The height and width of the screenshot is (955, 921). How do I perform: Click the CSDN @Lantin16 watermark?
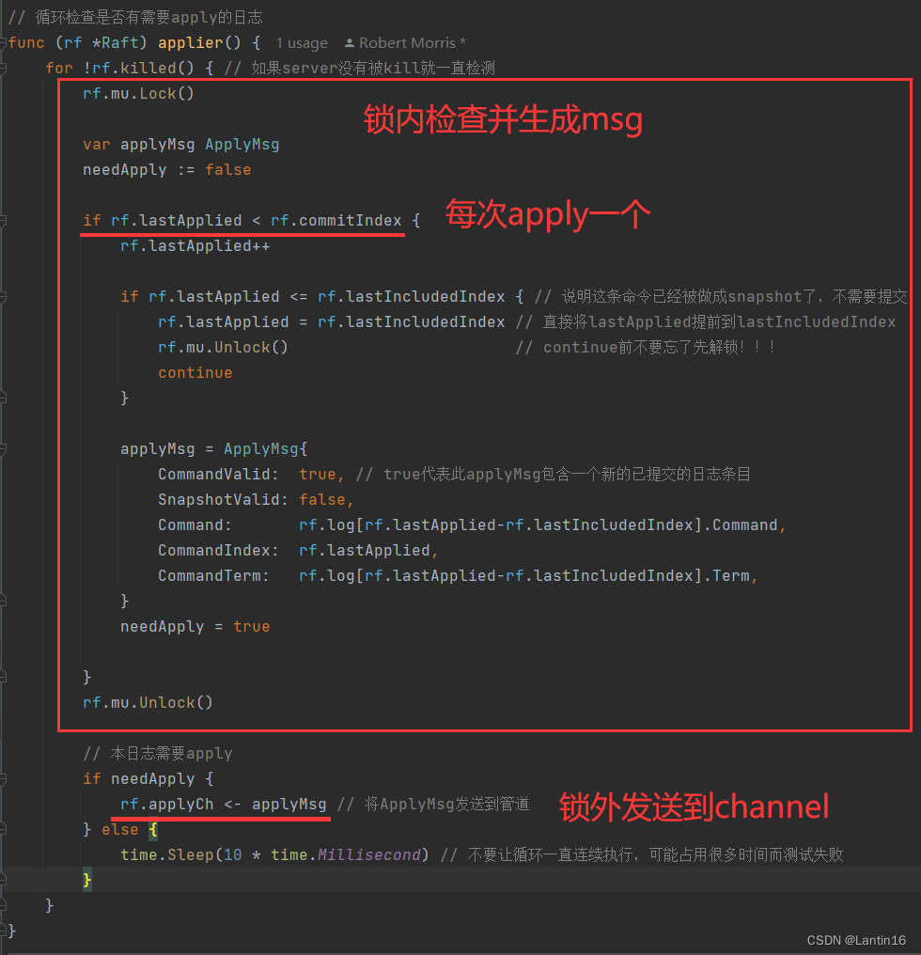[858, 939]
